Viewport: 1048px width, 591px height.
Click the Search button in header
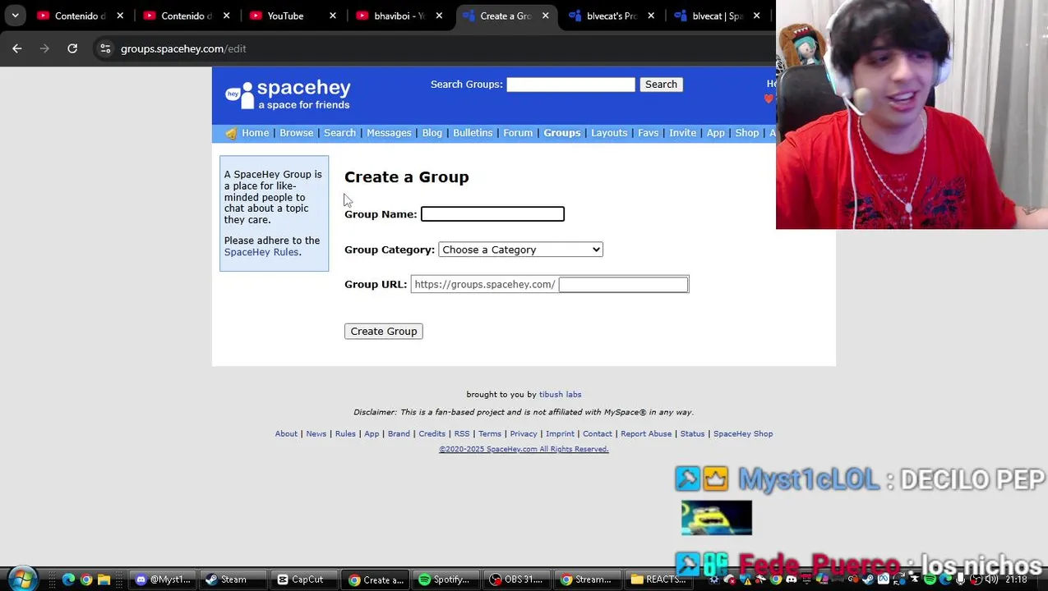[661, 85]
